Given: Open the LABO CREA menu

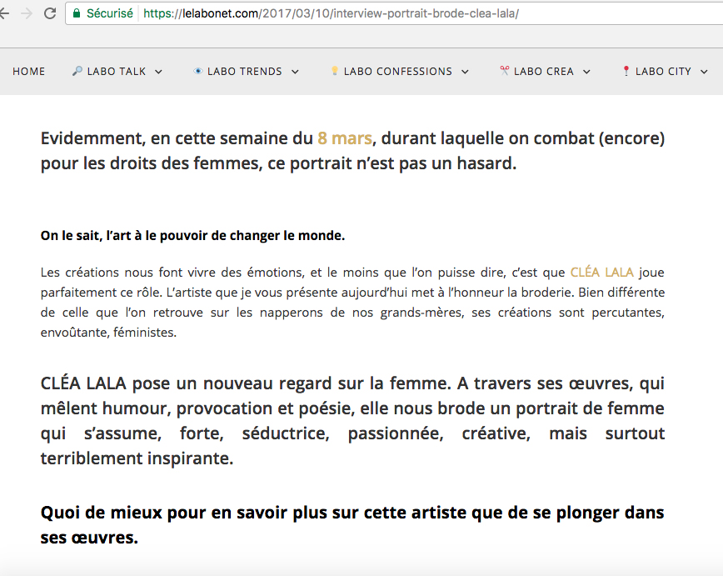Looking at the screenshot, I should pyautogui.click(x=544, y=72).
